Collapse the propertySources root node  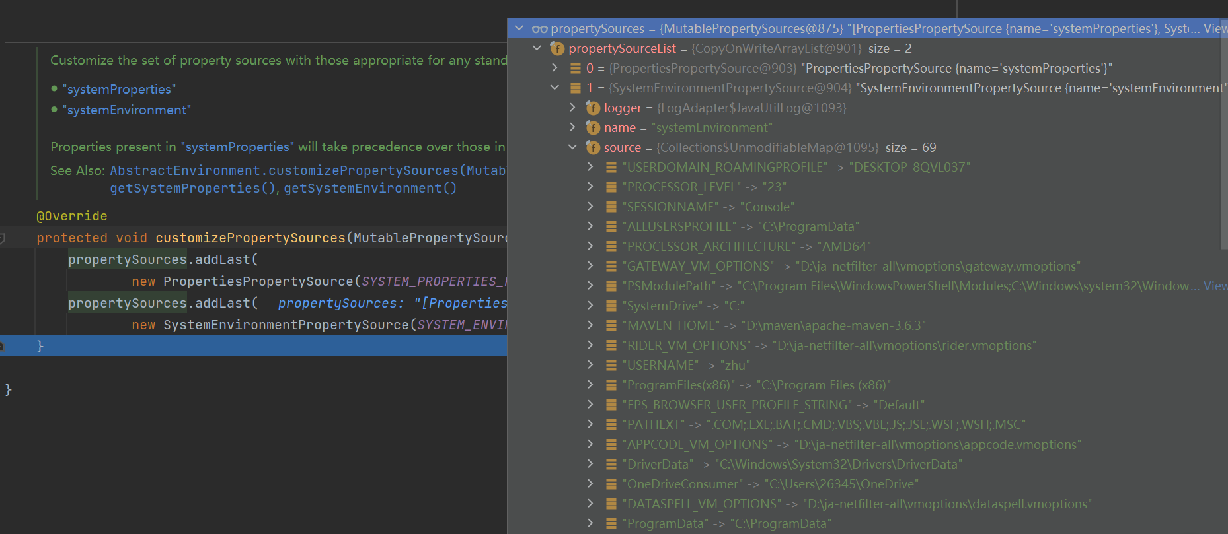[x=519, y=28]
